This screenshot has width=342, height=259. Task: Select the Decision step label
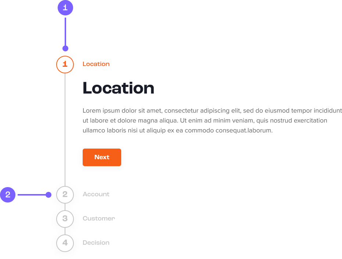96,243
